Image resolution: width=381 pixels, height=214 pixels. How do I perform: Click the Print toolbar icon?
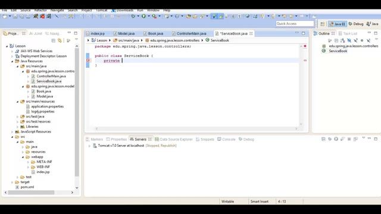click(28, 16)
